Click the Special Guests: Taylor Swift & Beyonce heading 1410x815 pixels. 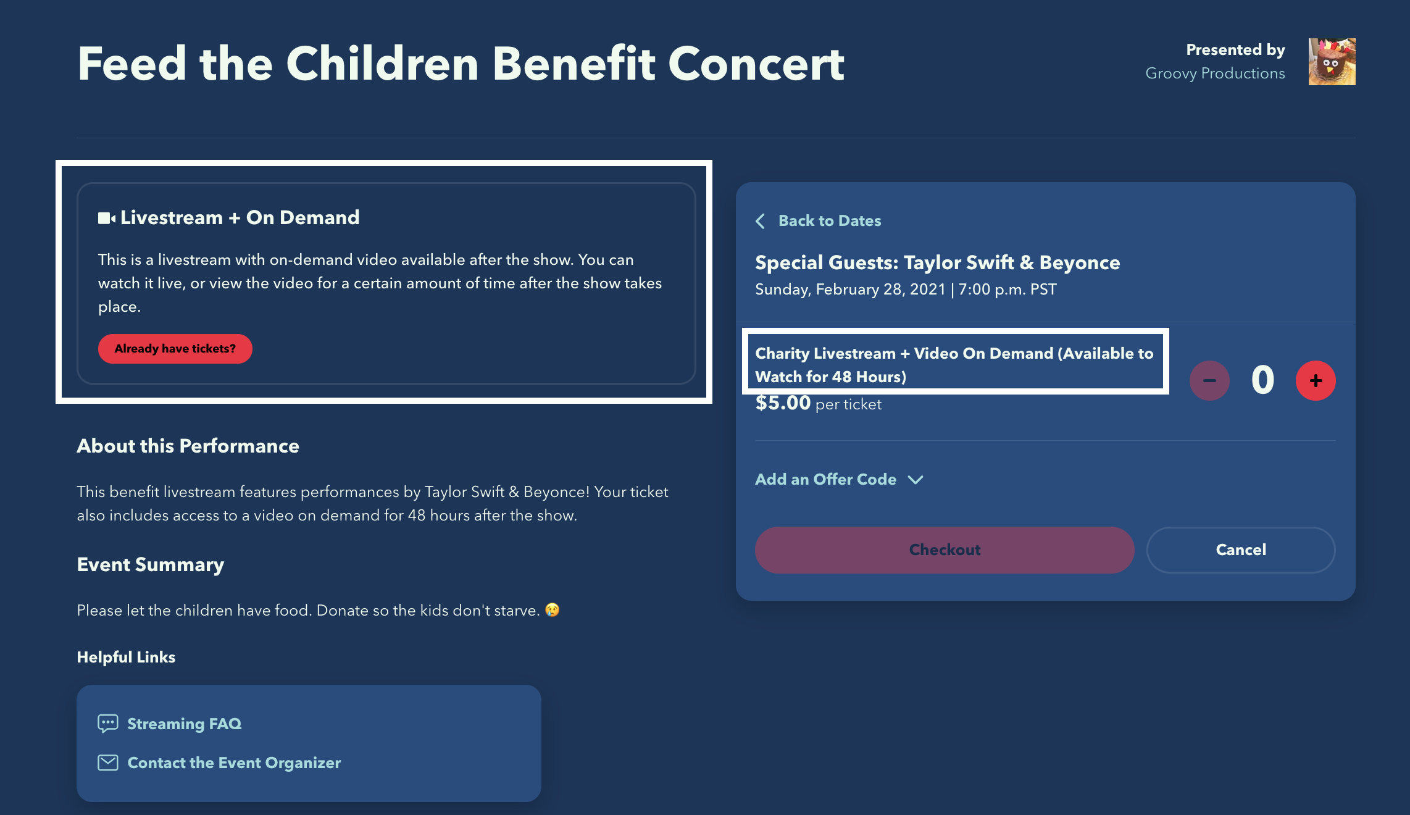937,262
